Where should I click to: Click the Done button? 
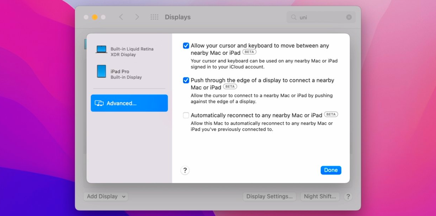tap(330, 170)
